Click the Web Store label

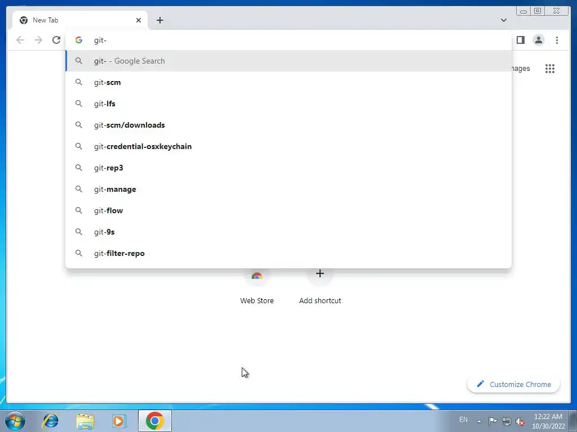click(257, 300)
